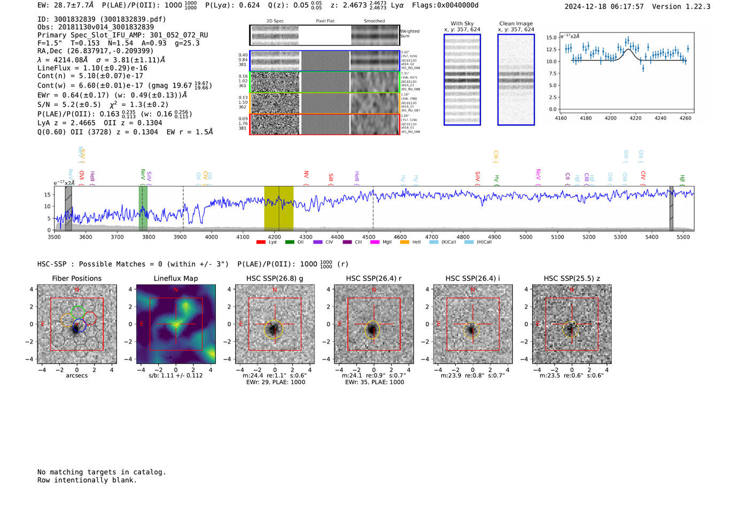Image resolution: width=748 pixels, height=509 pixels.
Task: Select the green-framed fiber 2D spec image
Action: coord(275,82)
